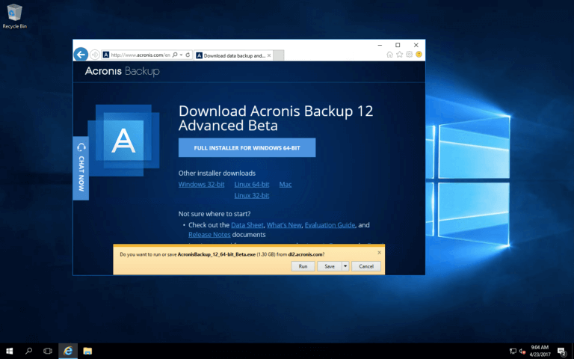Image resolution: width=574 pixels, height=359 pixels.
Task: Minimize the Internet Explorer window
Action: coord(380,45)
